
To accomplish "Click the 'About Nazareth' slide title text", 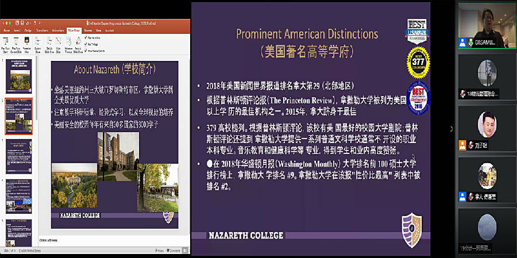I will pyautogui.click(x=115, y=70).
